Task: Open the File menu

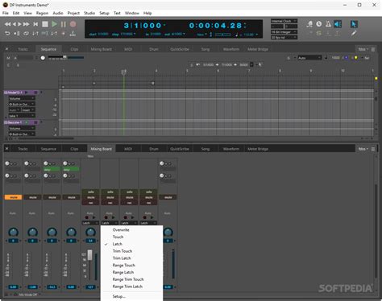Action: point(6,13)
